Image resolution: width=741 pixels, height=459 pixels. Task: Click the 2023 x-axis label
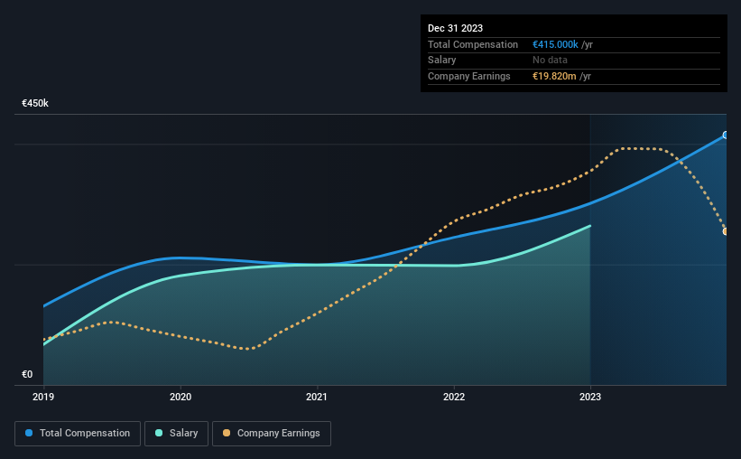click(590, 397)
